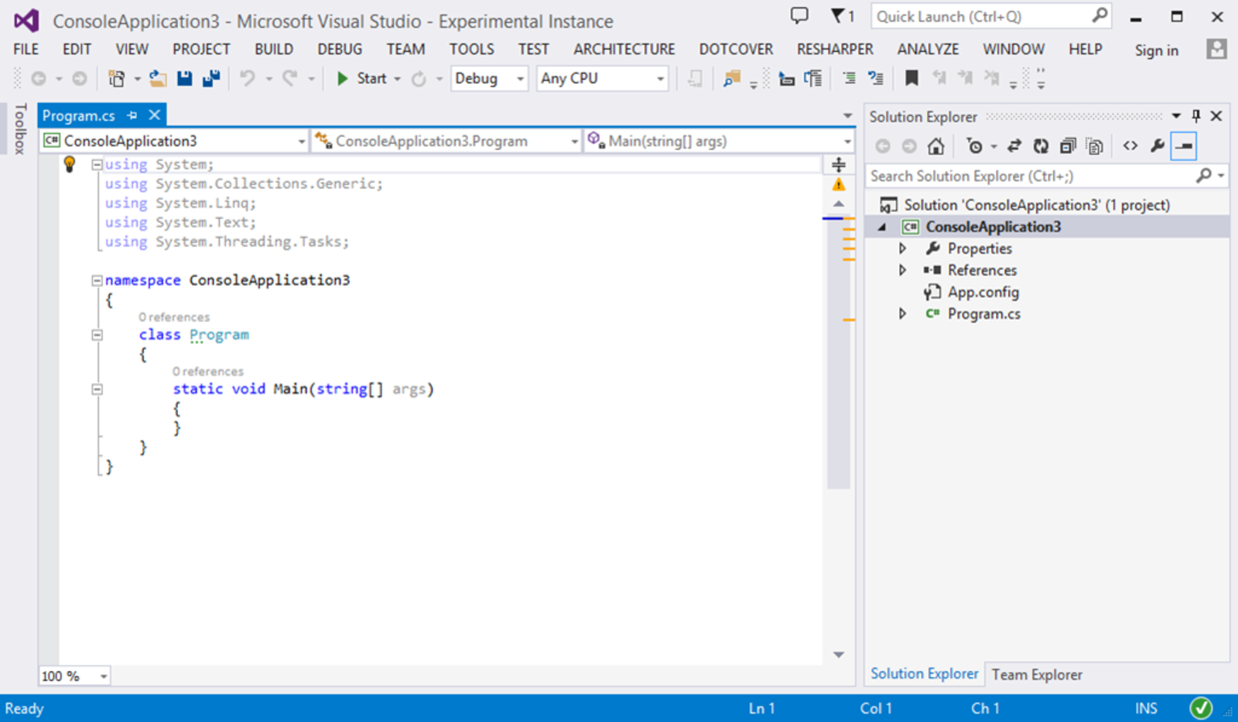Click the View Code angle brackets icon
The height and width of the screenshot is (722, 1238).
1130,145
